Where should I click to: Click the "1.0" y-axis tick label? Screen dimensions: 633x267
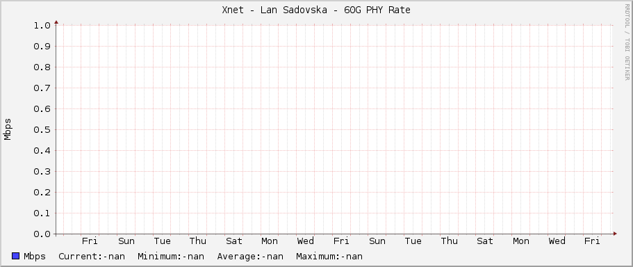click(x=42, y=26)
